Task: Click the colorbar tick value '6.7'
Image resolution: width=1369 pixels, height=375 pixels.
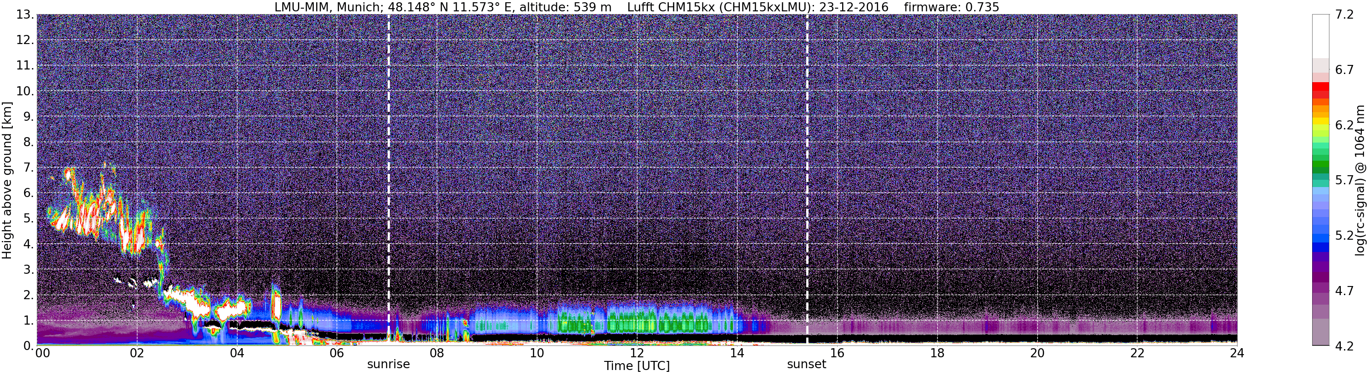Action: [x=1344, y=70]
